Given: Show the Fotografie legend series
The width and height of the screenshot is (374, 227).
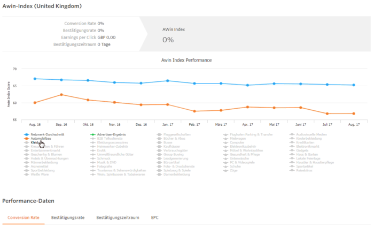Looking at the screenshot, I should pyautogui.click(x=102, y=167).
